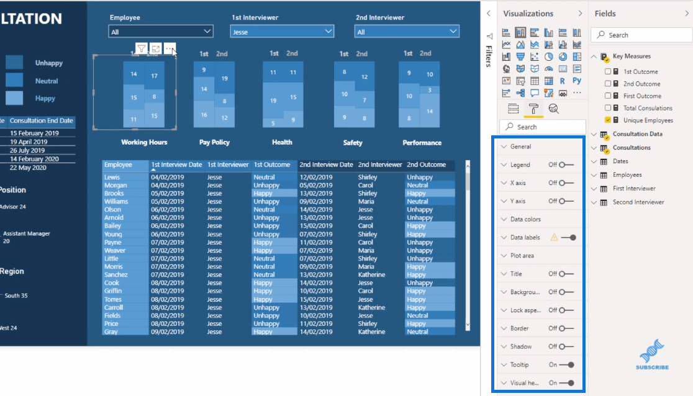The width and height of the screenshot is (693, 396).
Task: Turn on the Legend toggle
Action: [x=566, y=165]
